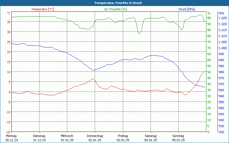Click the green '%' unit label

(209, 13)
